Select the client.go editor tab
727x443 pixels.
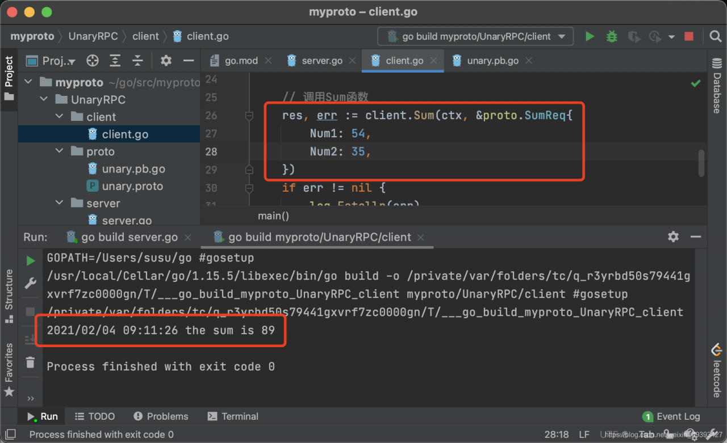point(404,61)
